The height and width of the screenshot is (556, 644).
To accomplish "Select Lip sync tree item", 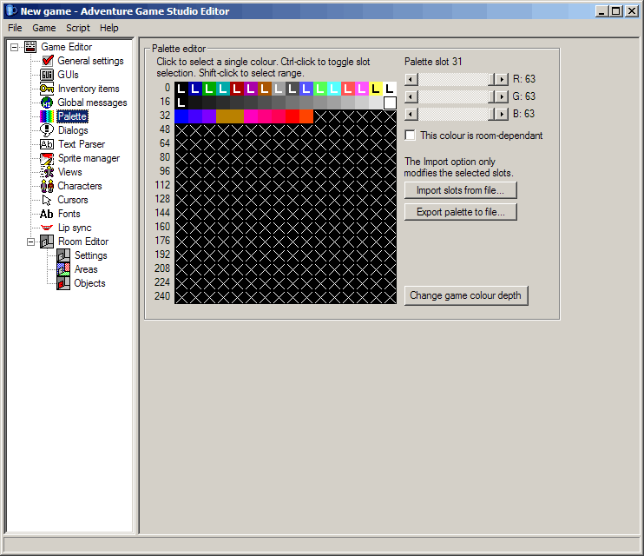I will click(x=75, y=228).
